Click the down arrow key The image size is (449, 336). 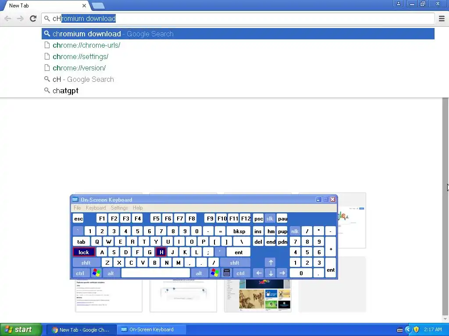point(271,273)
